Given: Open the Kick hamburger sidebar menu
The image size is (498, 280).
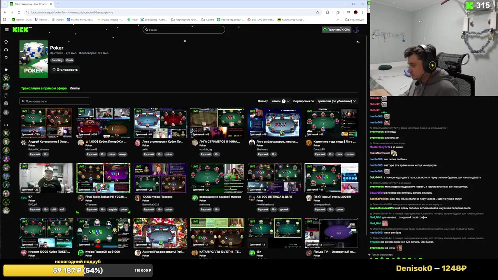Looking at the screenshot, I should pos(7,30).
